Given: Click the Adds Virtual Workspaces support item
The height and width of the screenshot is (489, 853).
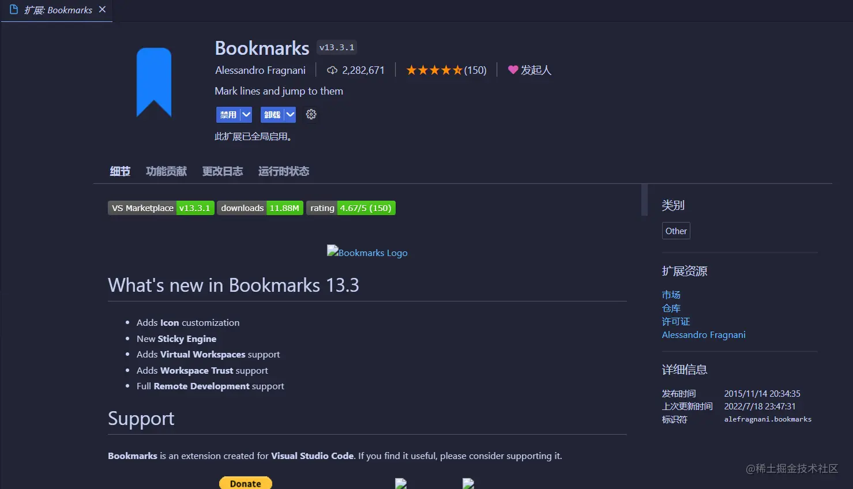Looking at the screenshot, I should coord(208,355).
